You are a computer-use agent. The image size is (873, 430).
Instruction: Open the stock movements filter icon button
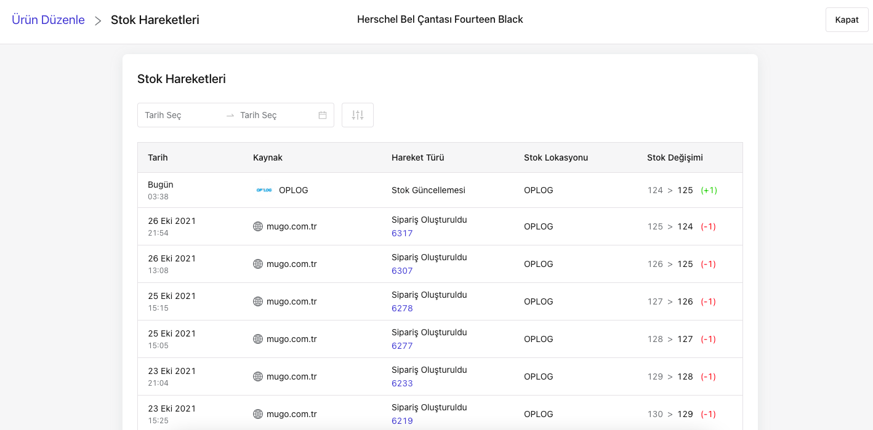point(358,115)
